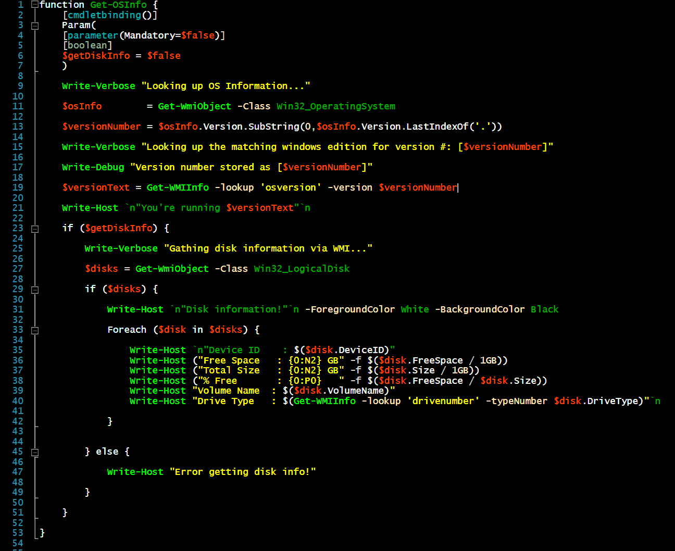Collapse the Foreach loop fold on line 33

click(34, 330)
